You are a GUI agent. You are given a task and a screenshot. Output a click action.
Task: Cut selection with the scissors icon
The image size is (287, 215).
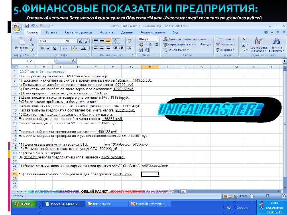click(x=31, y=39)
